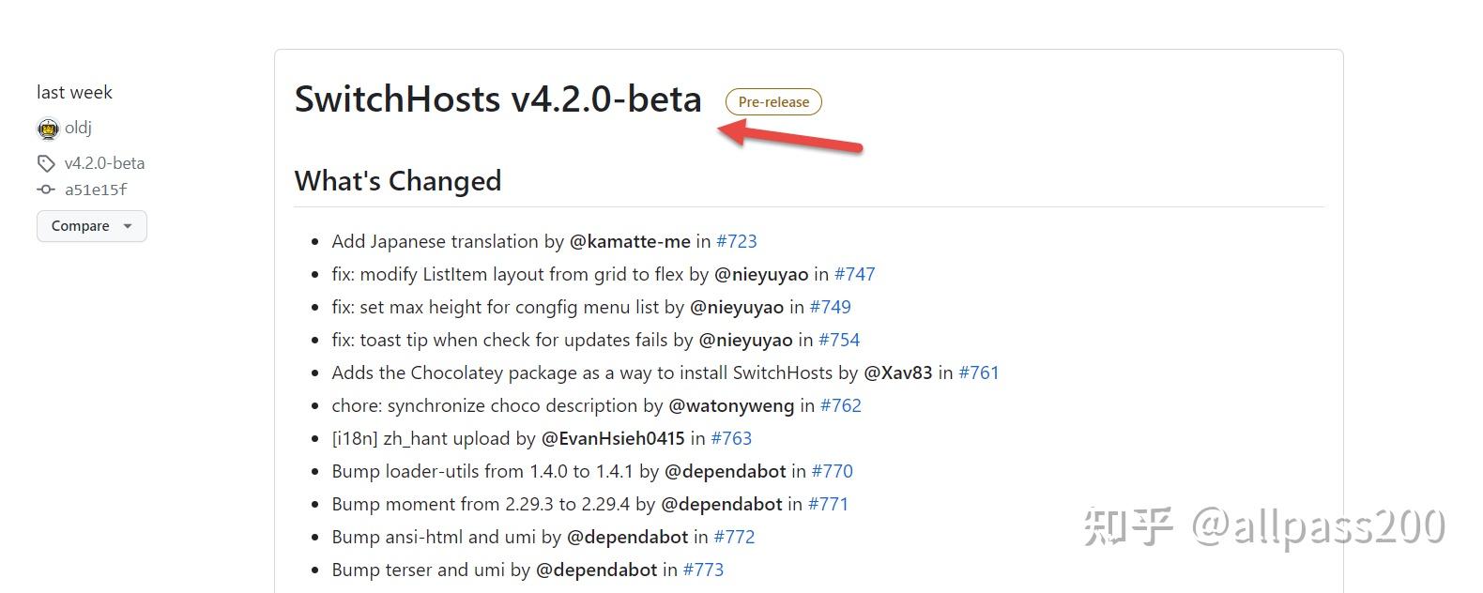The image size is (1483, 593).
Task: Visit the @EvanHsieh0415 user mention
Action: (x=613, y=438)
